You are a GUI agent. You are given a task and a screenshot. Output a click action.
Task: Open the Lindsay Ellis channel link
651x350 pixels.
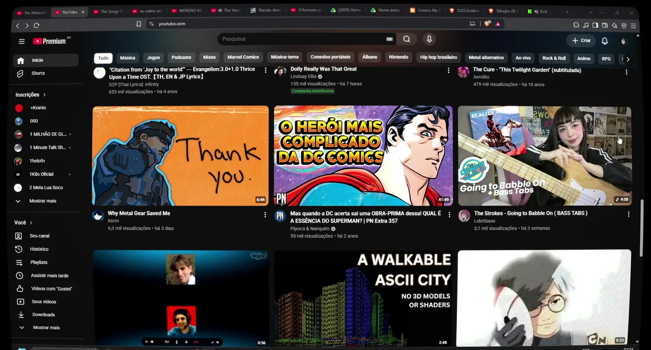pyautogui.click(x=303, y=77)
